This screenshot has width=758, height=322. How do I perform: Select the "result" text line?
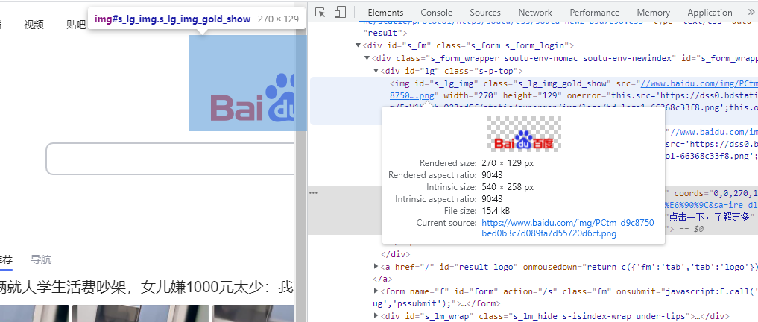(383, 33)
